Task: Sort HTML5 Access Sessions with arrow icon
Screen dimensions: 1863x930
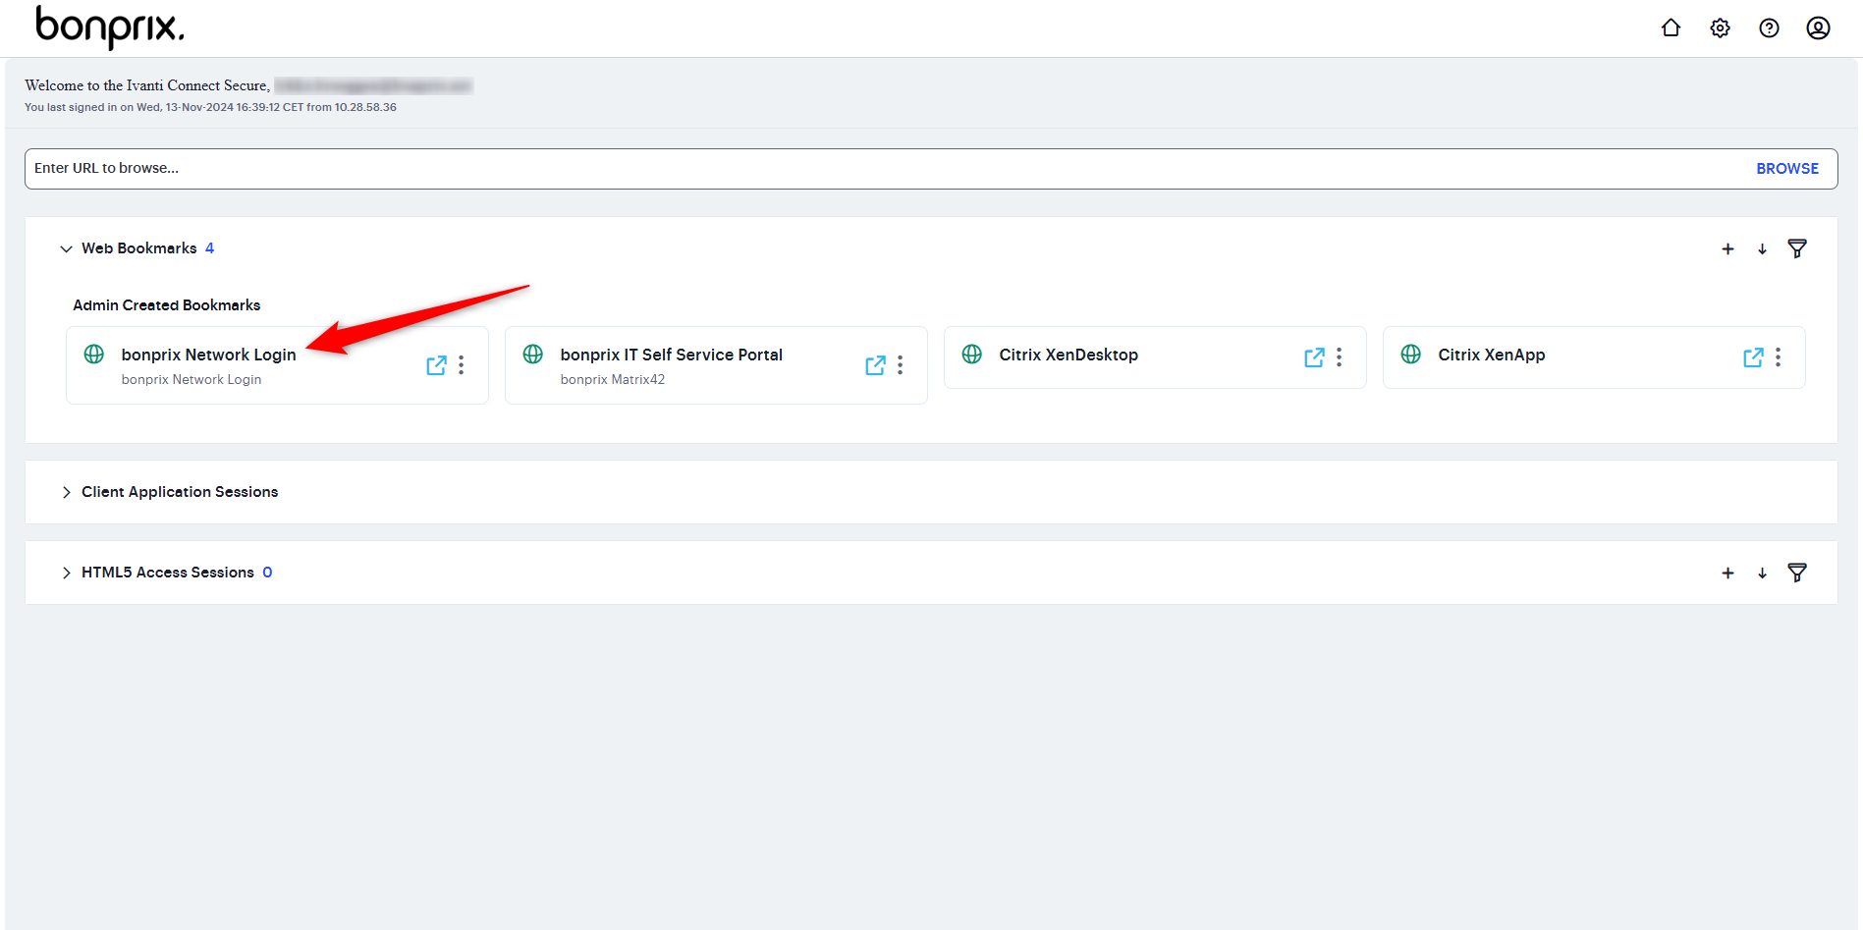Action: coord(1762,574)
